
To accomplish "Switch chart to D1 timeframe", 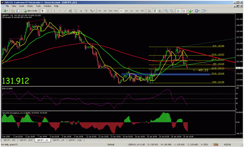I will click(132, 11).
